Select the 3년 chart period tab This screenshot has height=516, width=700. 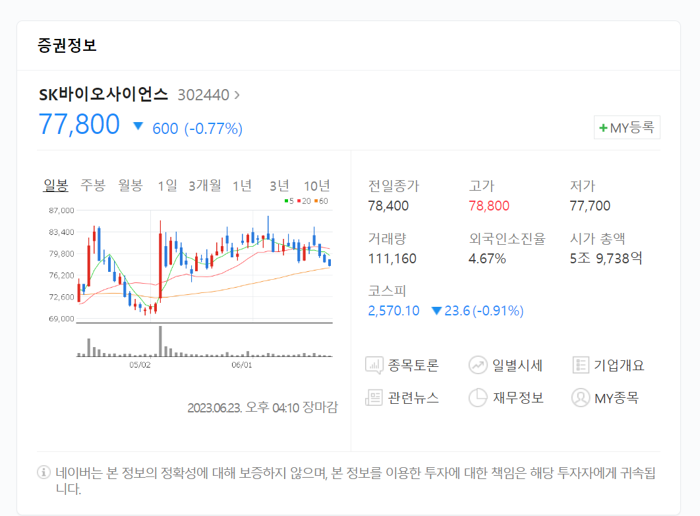(279, 185)
